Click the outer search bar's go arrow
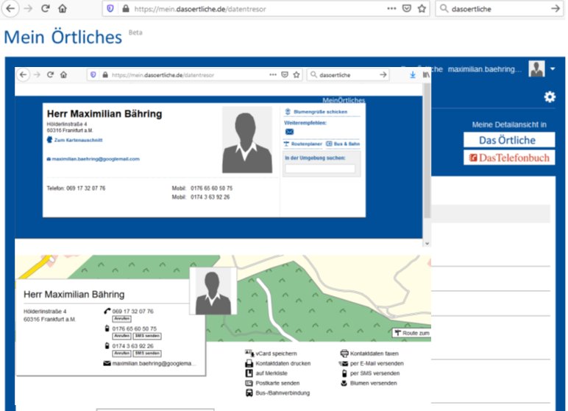This screenshot has width=568, height=411. point(555,8)
